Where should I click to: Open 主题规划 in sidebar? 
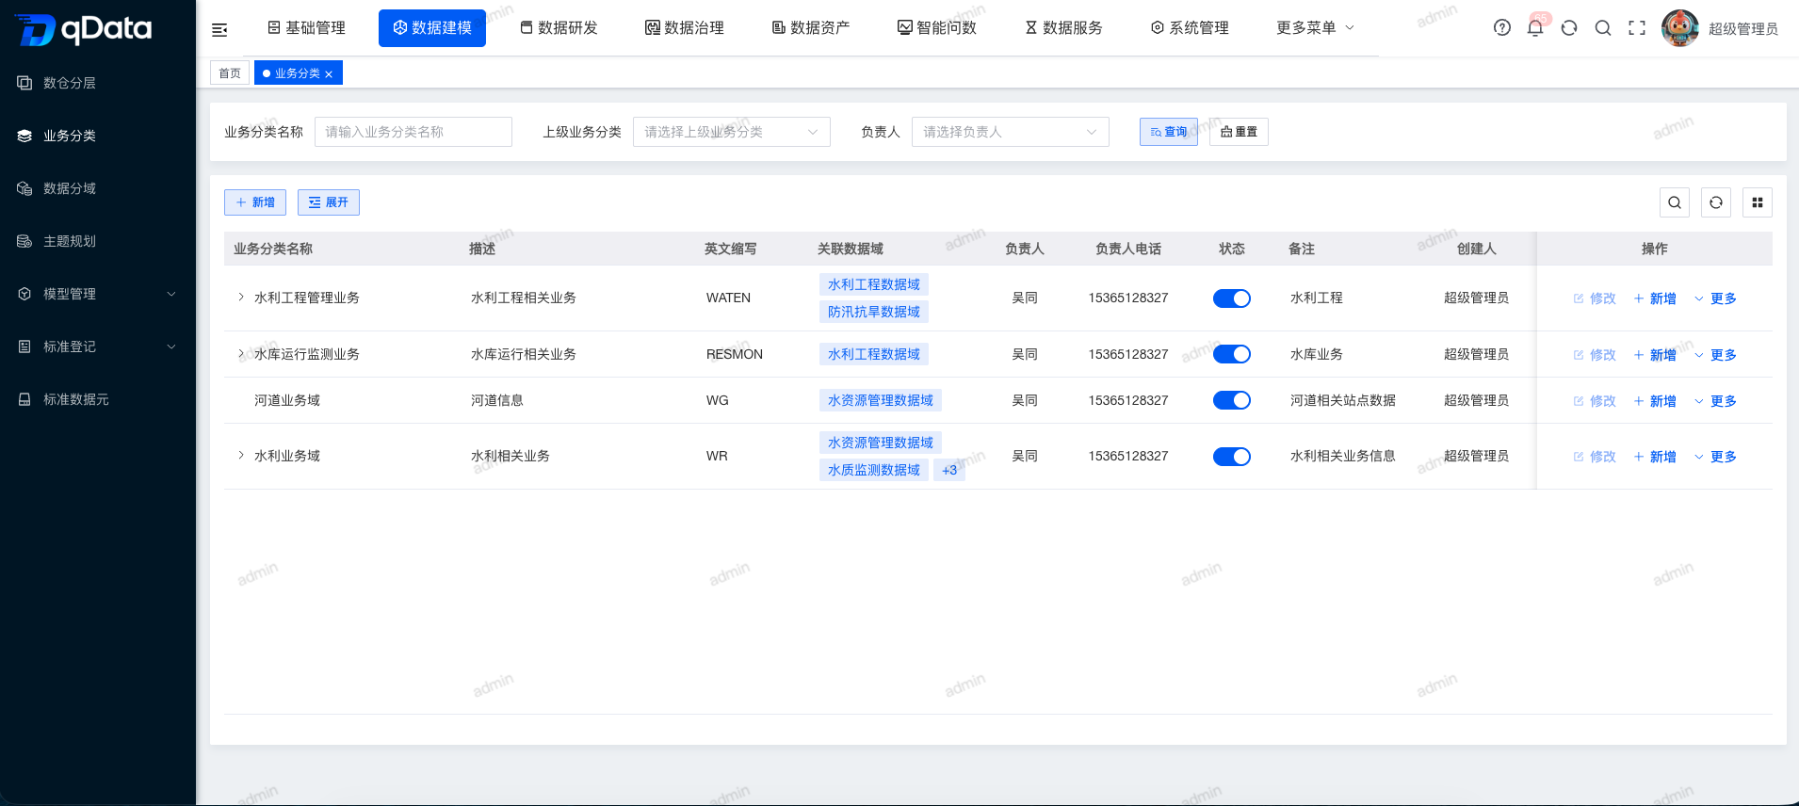click(98, 241)
